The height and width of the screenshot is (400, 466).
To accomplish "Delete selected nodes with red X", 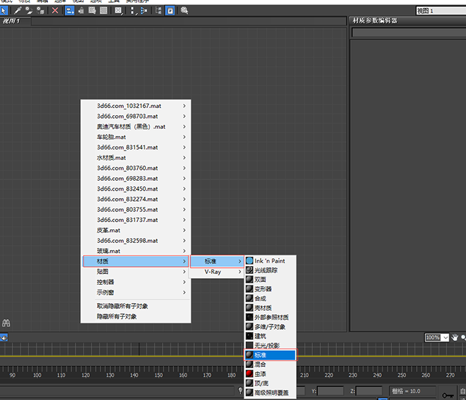I will pyautogui.click(x=55, y=11).
